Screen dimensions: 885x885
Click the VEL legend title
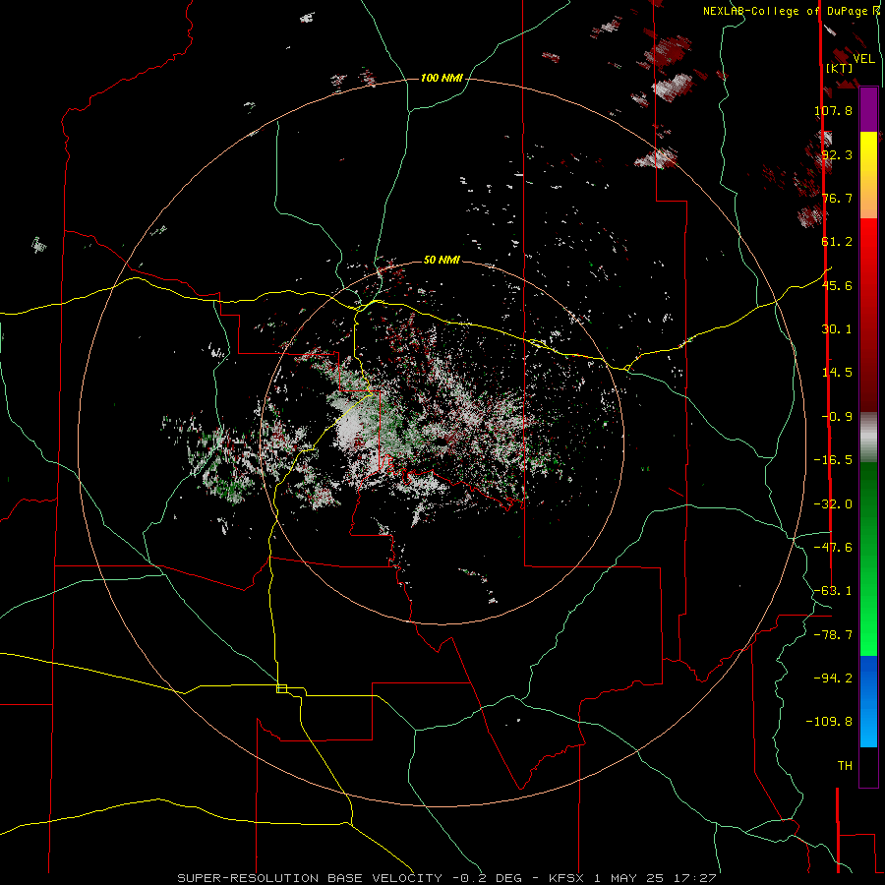click(863, 58)
